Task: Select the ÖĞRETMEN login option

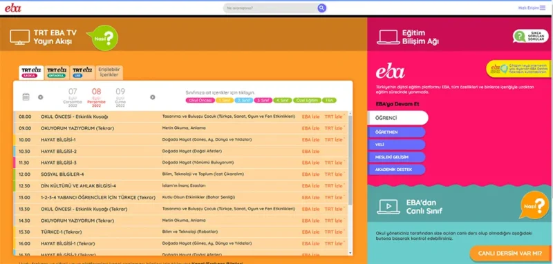Action: [396, 132]
